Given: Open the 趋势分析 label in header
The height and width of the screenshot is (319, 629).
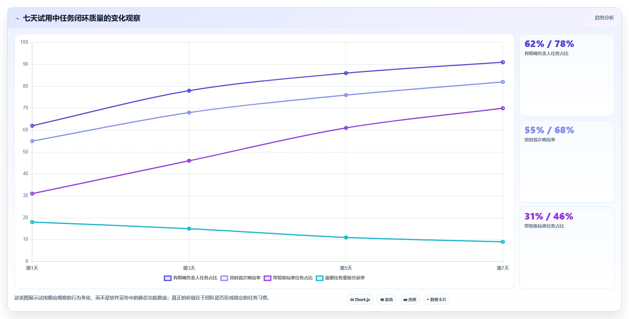Looking at the screenshot, I should [604, 18].
